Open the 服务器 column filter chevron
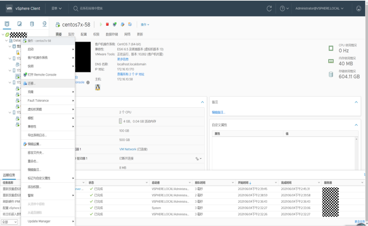This screenshot has width=368, height=226. [362, 183]
